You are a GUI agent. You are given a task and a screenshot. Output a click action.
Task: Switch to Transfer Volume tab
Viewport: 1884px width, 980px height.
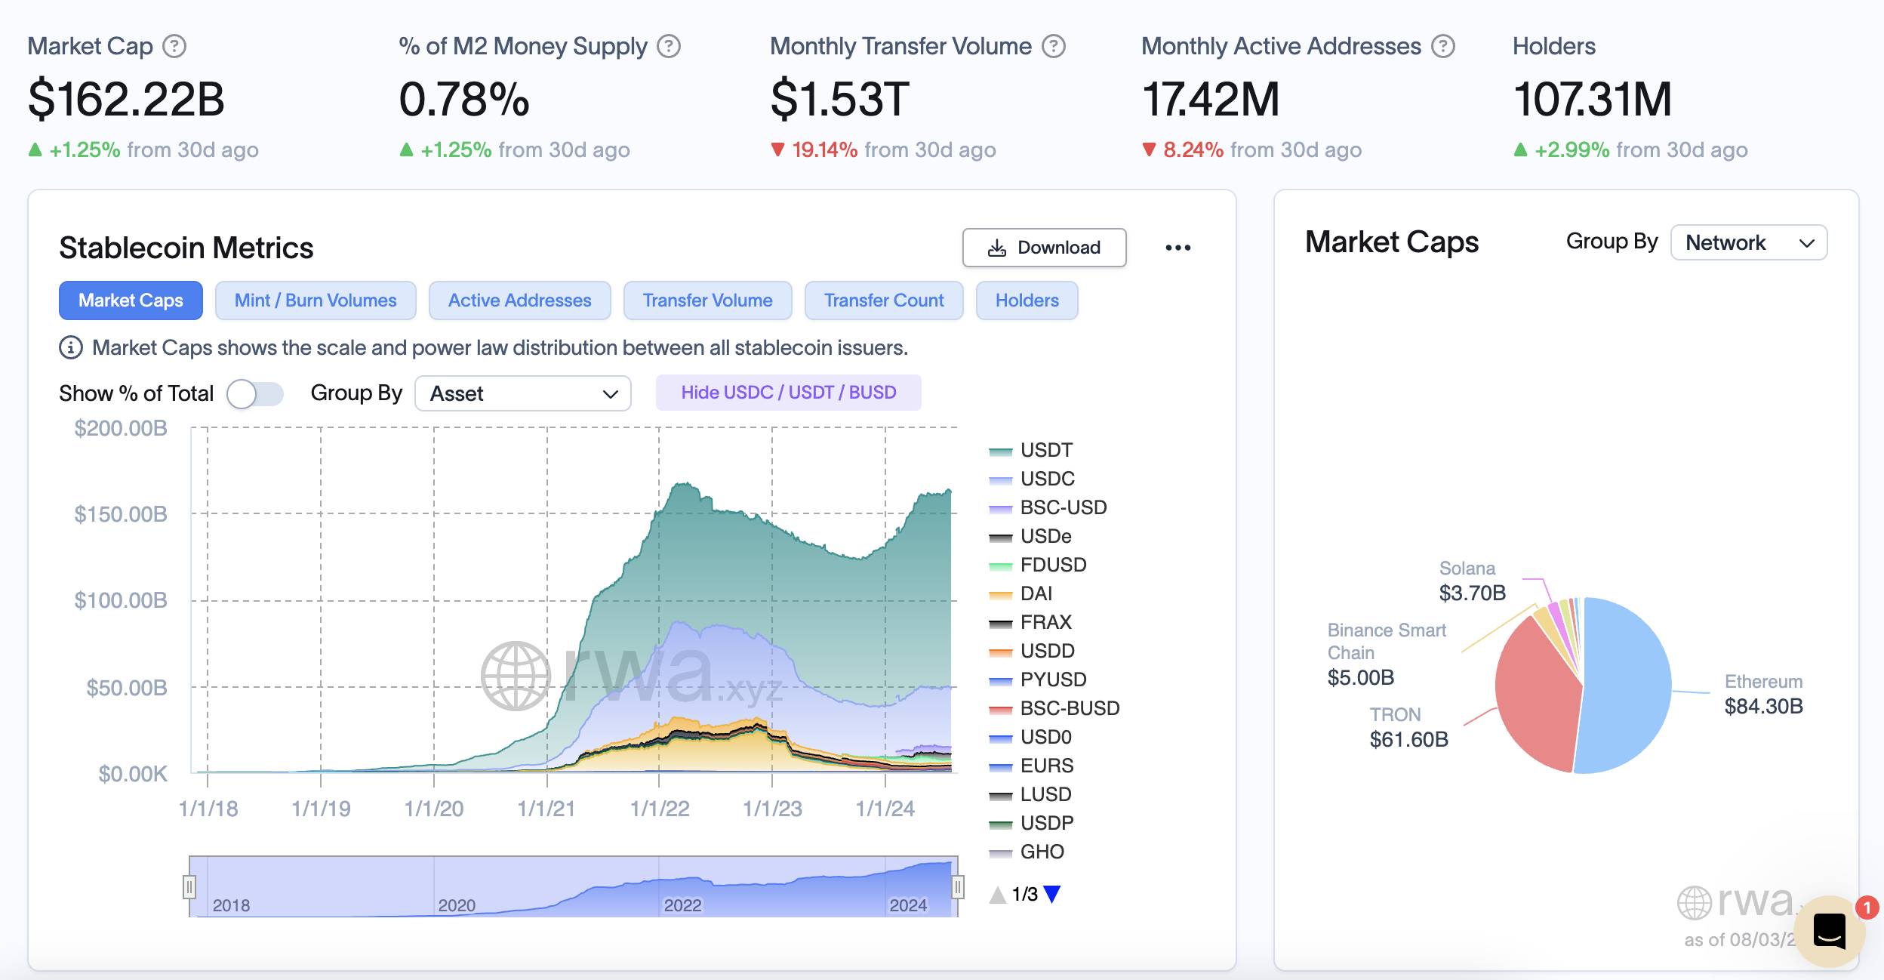pyautogui.click(x=707, y=300)
